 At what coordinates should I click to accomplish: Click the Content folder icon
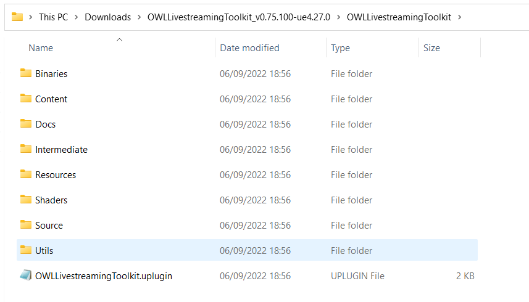coord(26,99)
